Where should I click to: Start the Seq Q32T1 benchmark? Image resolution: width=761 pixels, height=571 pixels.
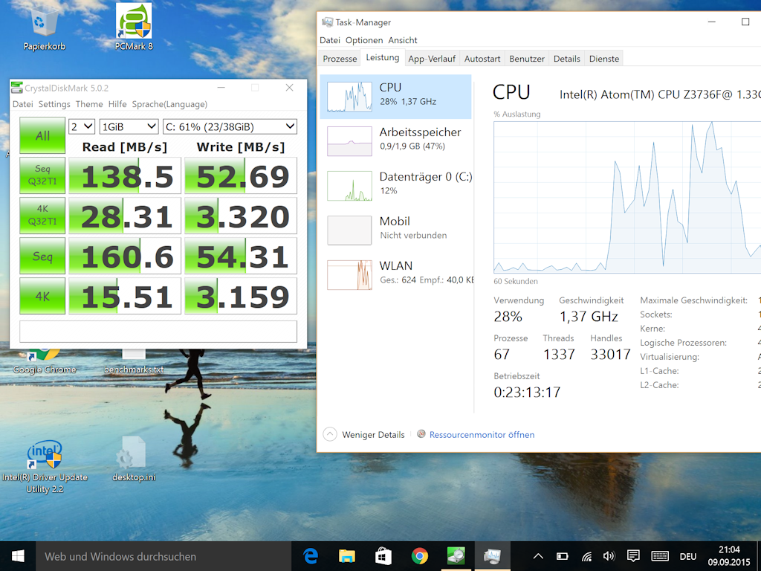coord(42,175)
